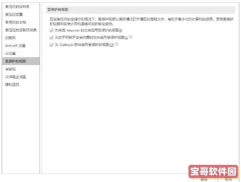The width and height of the screenshot is (241, 182).
Task: Click the 受保护的视图 section header
Action: pyautogui.click(x=140, y=10)
